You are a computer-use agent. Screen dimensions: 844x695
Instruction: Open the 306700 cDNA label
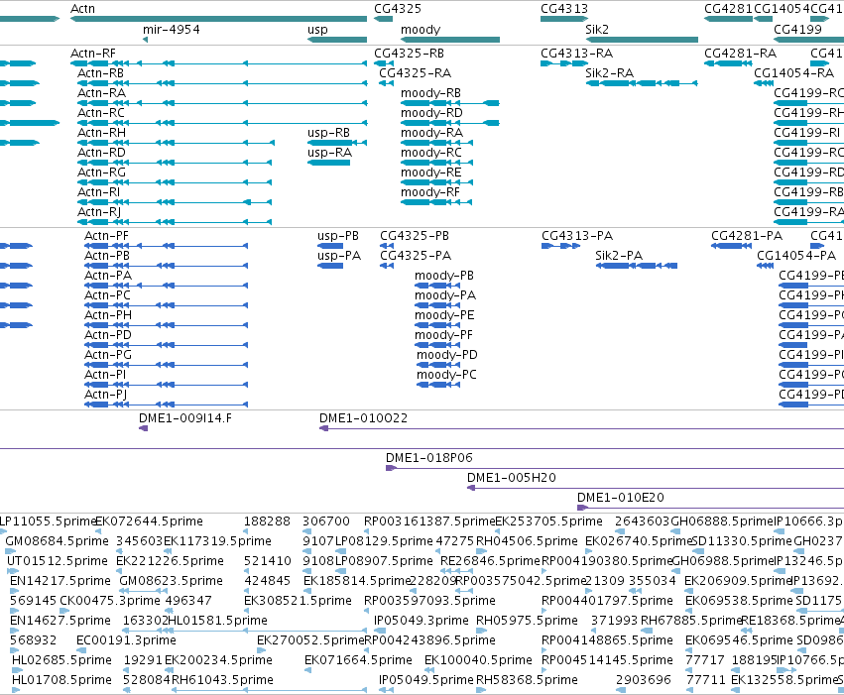pos(326,521)
